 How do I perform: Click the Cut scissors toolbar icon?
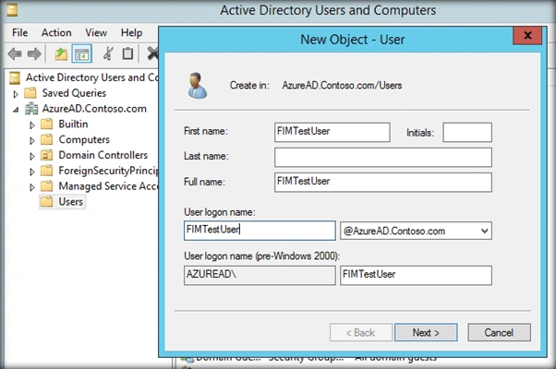pos(108,54)
